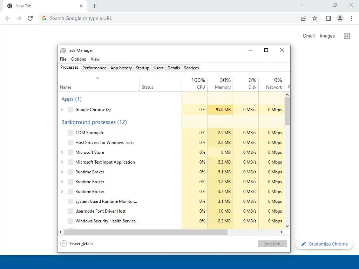Viewport: 359px width, 269px height.
Task: Click the COM Surrogate process icon
Action: [70, 133]
